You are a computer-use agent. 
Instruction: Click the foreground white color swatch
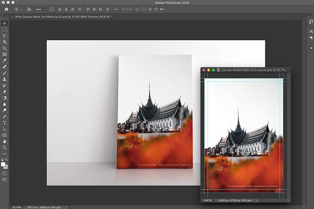pyautogui.click(x=3, y=164)
